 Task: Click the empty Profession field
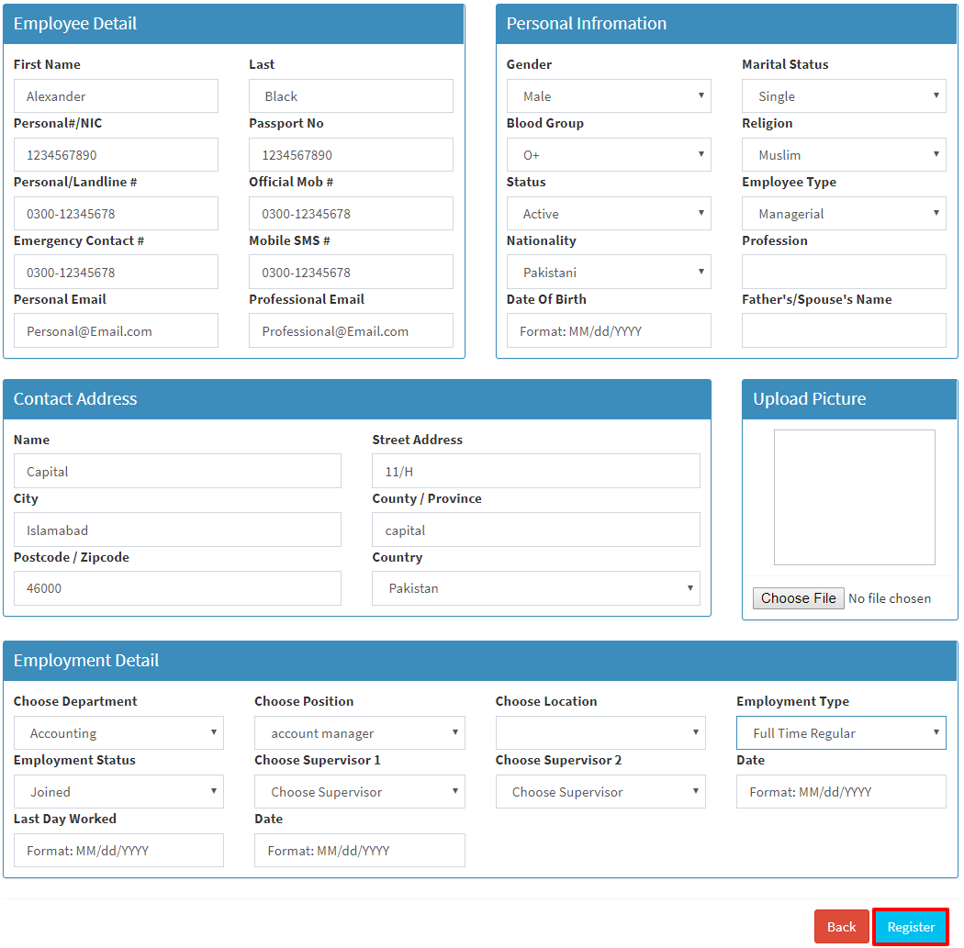click(x=844, y=273)
